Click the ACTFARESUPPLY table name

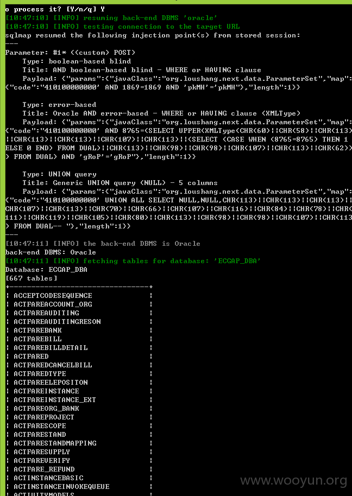tap(42, 453)
